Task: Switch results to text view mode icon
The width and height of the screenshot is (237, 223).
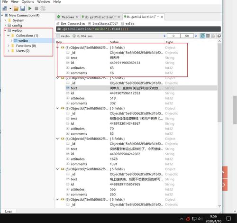Action: tap(213, 36)
